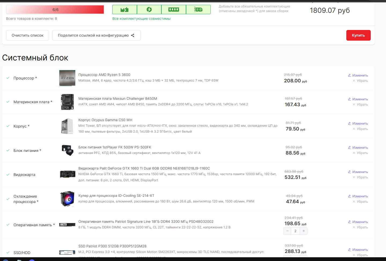The width and height of the screenshot is (386, 261).
Task: Change the processor via Изменить
Action: [x=358, y=75]
